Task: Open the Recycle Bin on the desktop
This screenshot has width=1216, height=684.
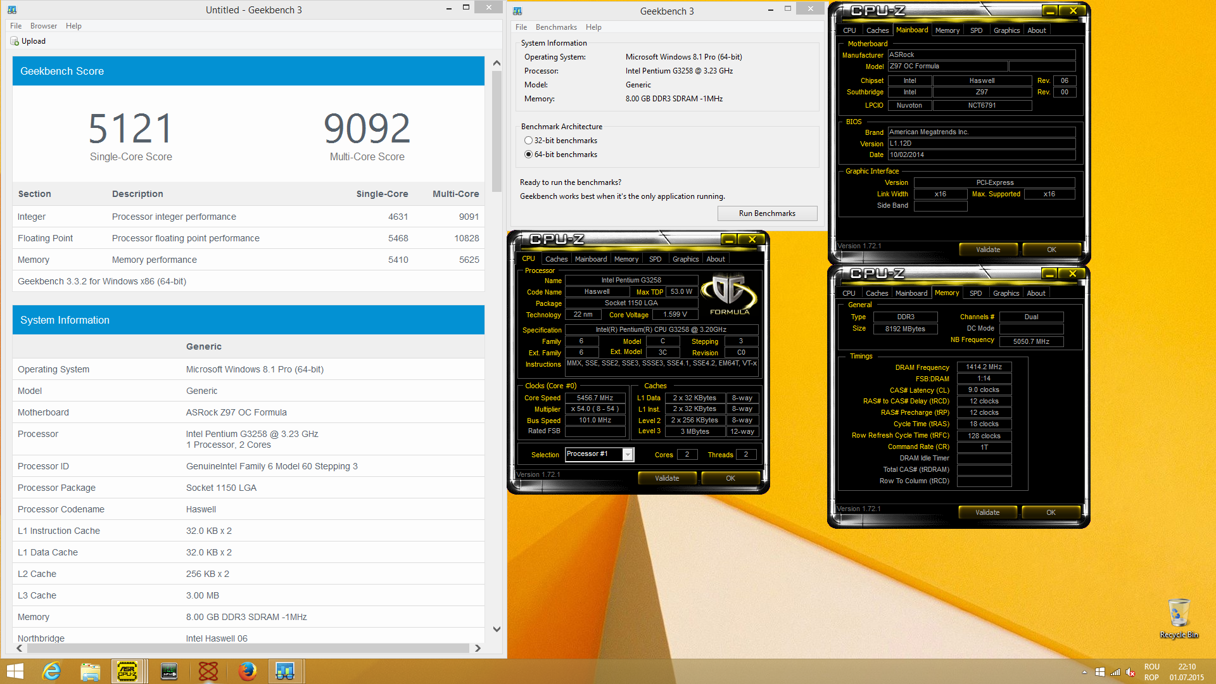Action: point(1179,619)
